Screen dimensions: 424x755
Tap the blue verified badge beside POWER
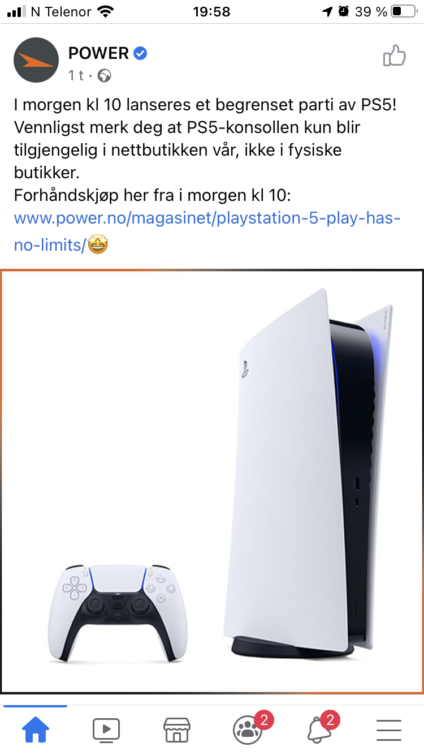pyautogui.click(x=141, y=53)
